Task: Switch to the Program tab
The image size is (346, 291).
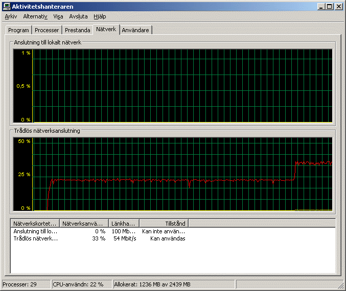Action: point(18,31)
